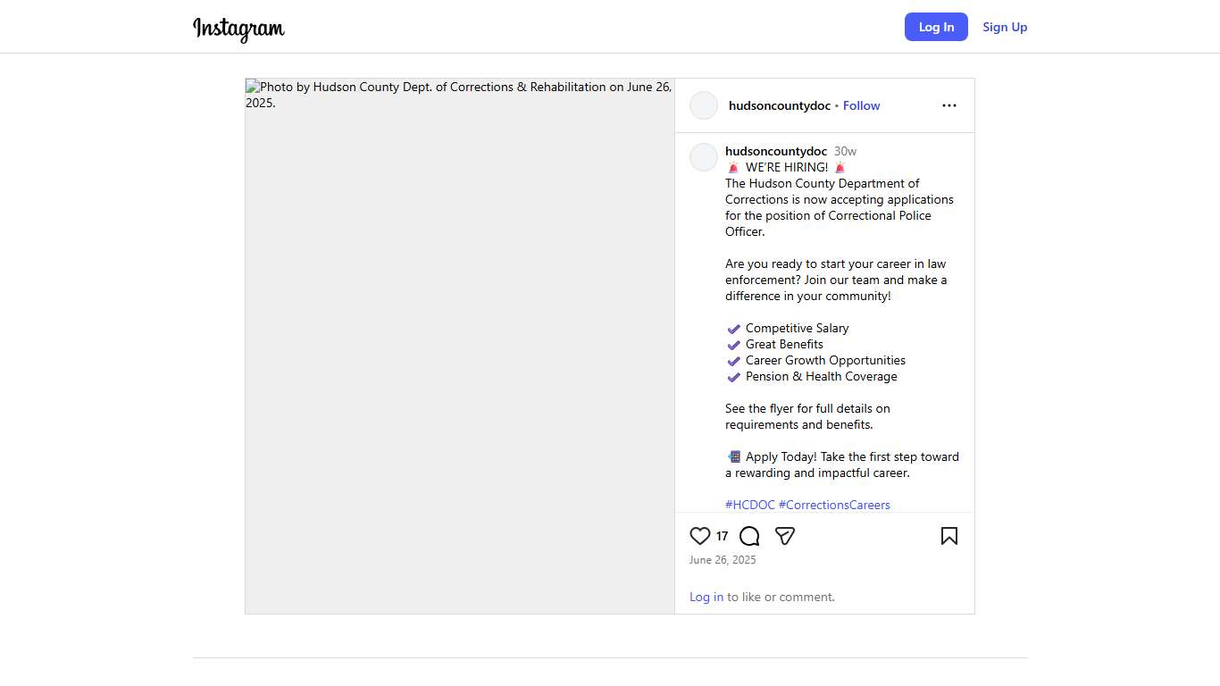Follow the hudsoncountydoc account
This screenshot has height=686, width=1220.
coord(861,105)
